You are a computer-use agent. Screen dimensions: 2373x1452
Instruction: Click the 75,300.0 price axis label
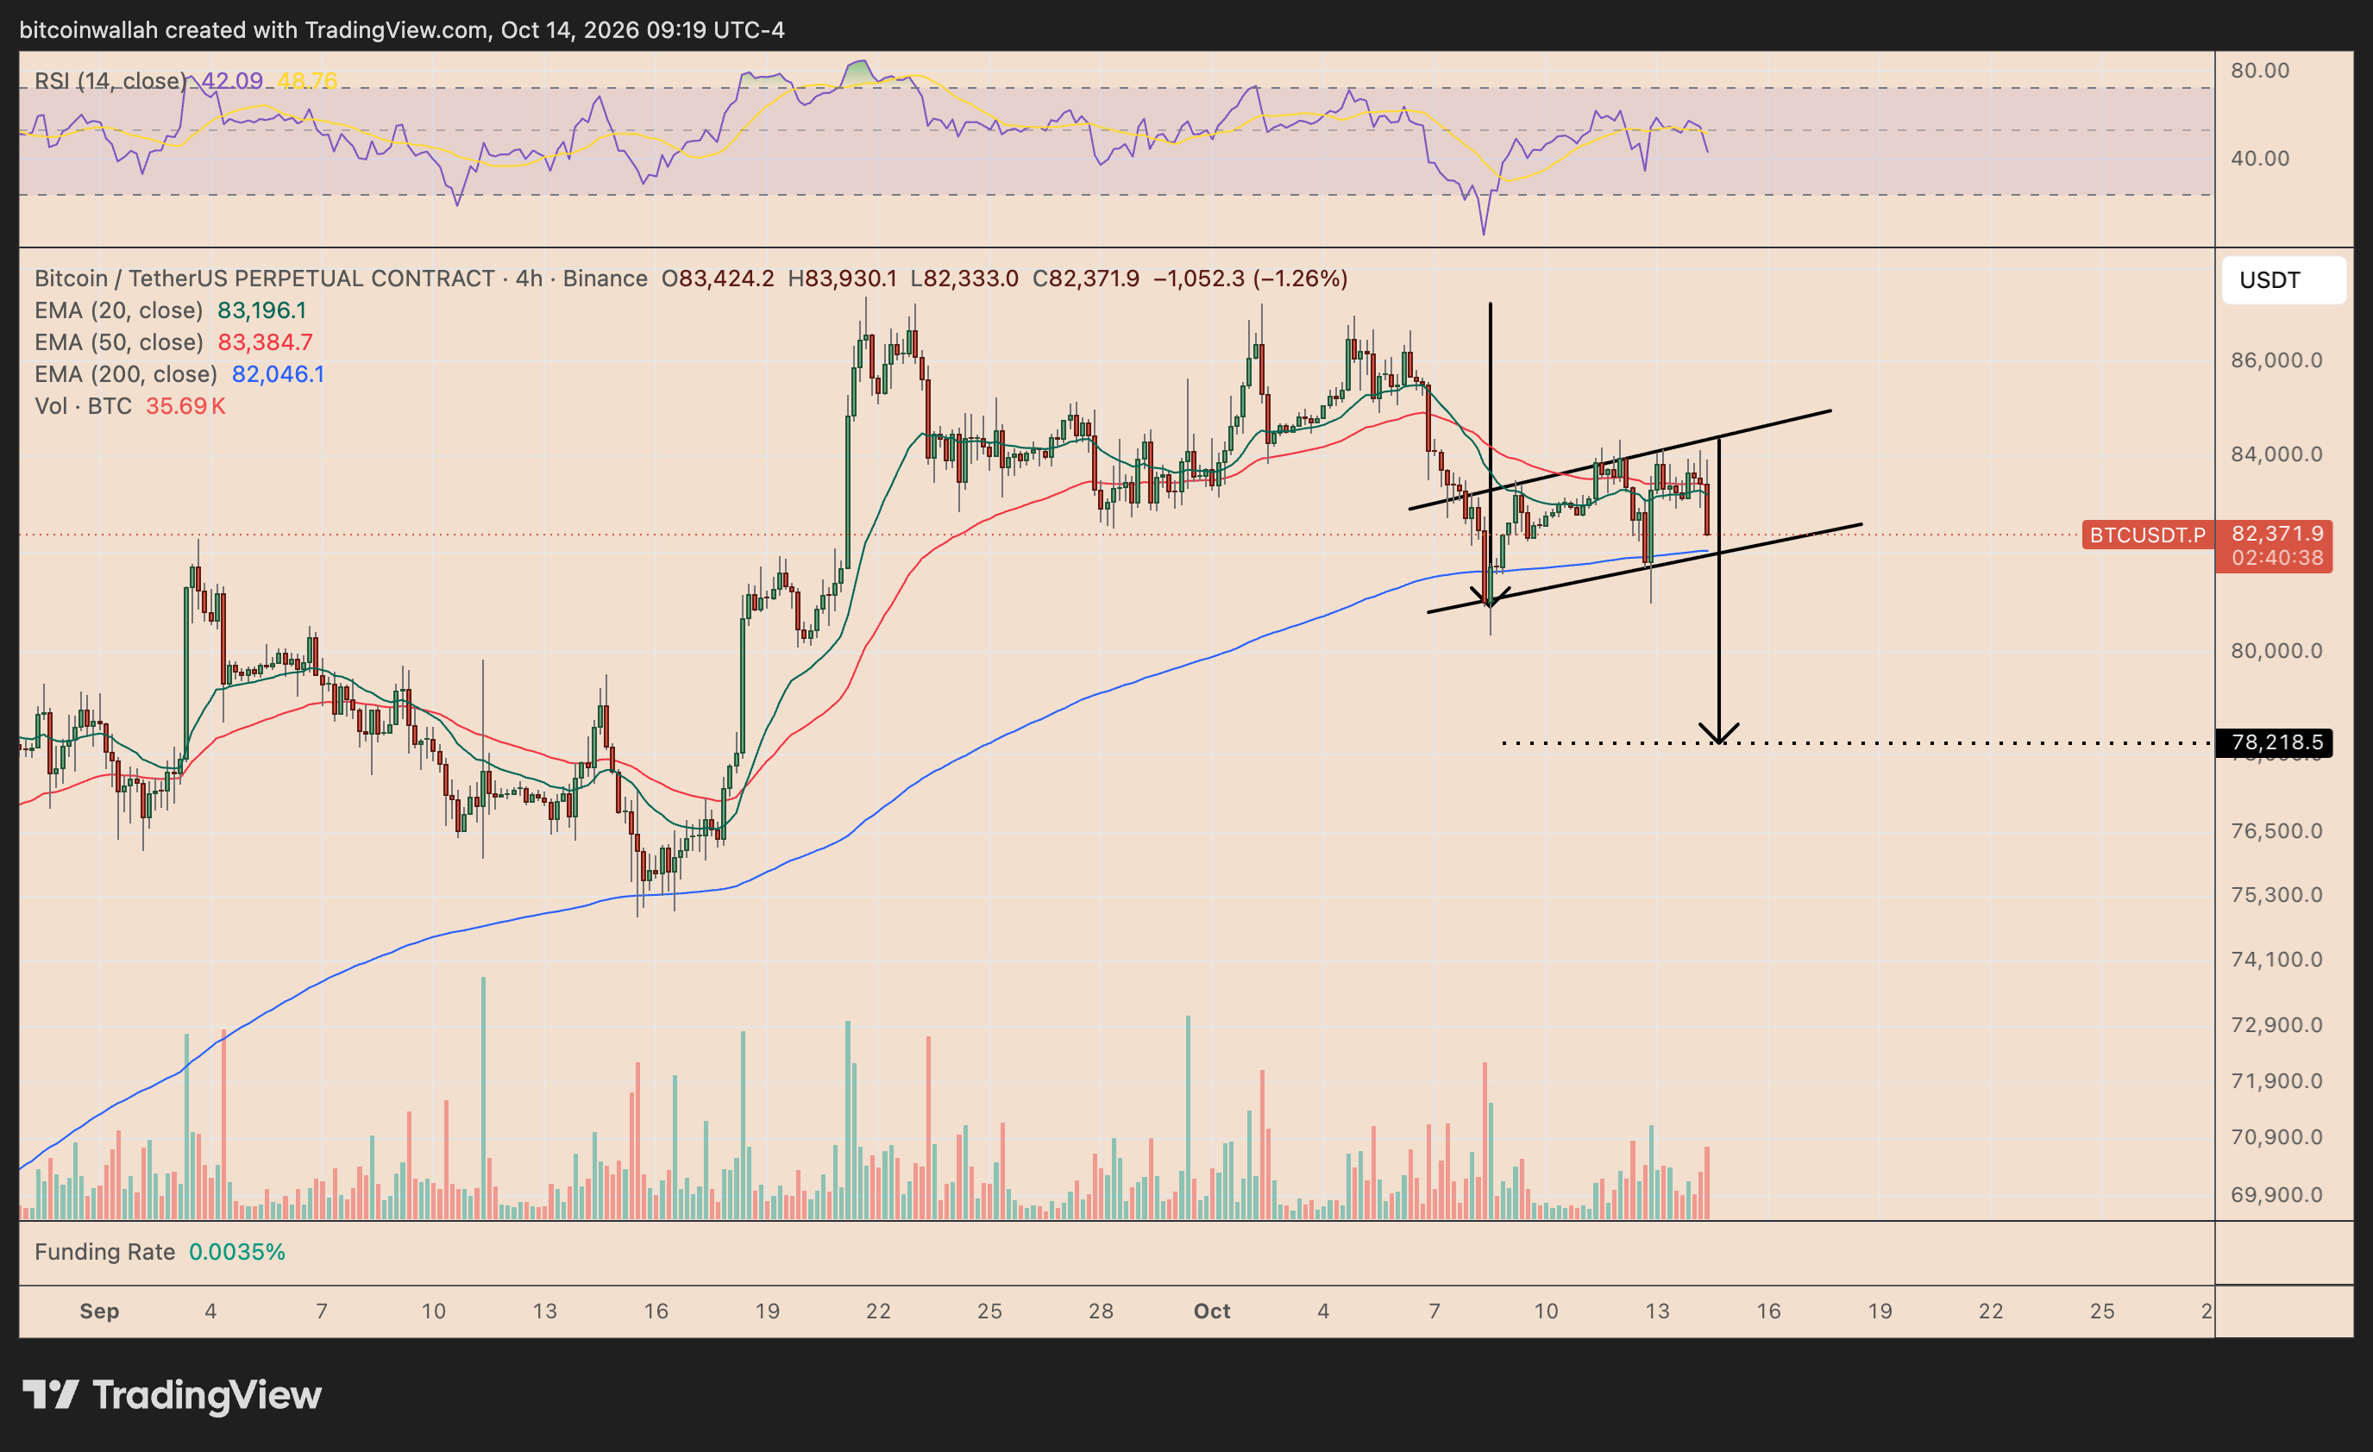(2276, 894)
